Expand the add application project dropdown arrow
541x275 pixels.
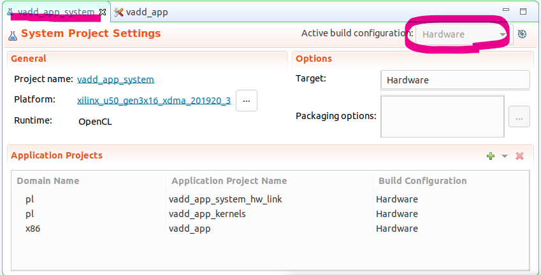[x=504, y=156]
